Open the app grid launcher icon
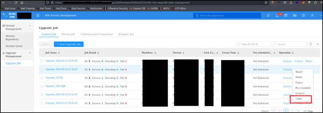The height and width of the screenshot is (113, 323). [38, 15]
